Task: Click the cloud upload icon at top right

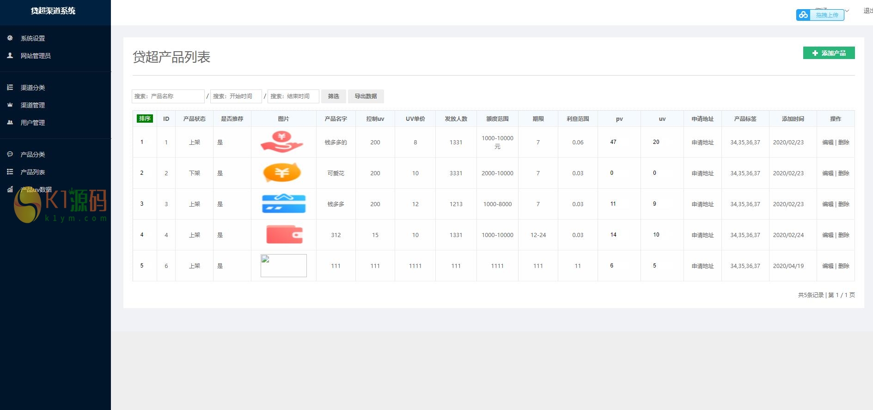Action: [804, 15]
